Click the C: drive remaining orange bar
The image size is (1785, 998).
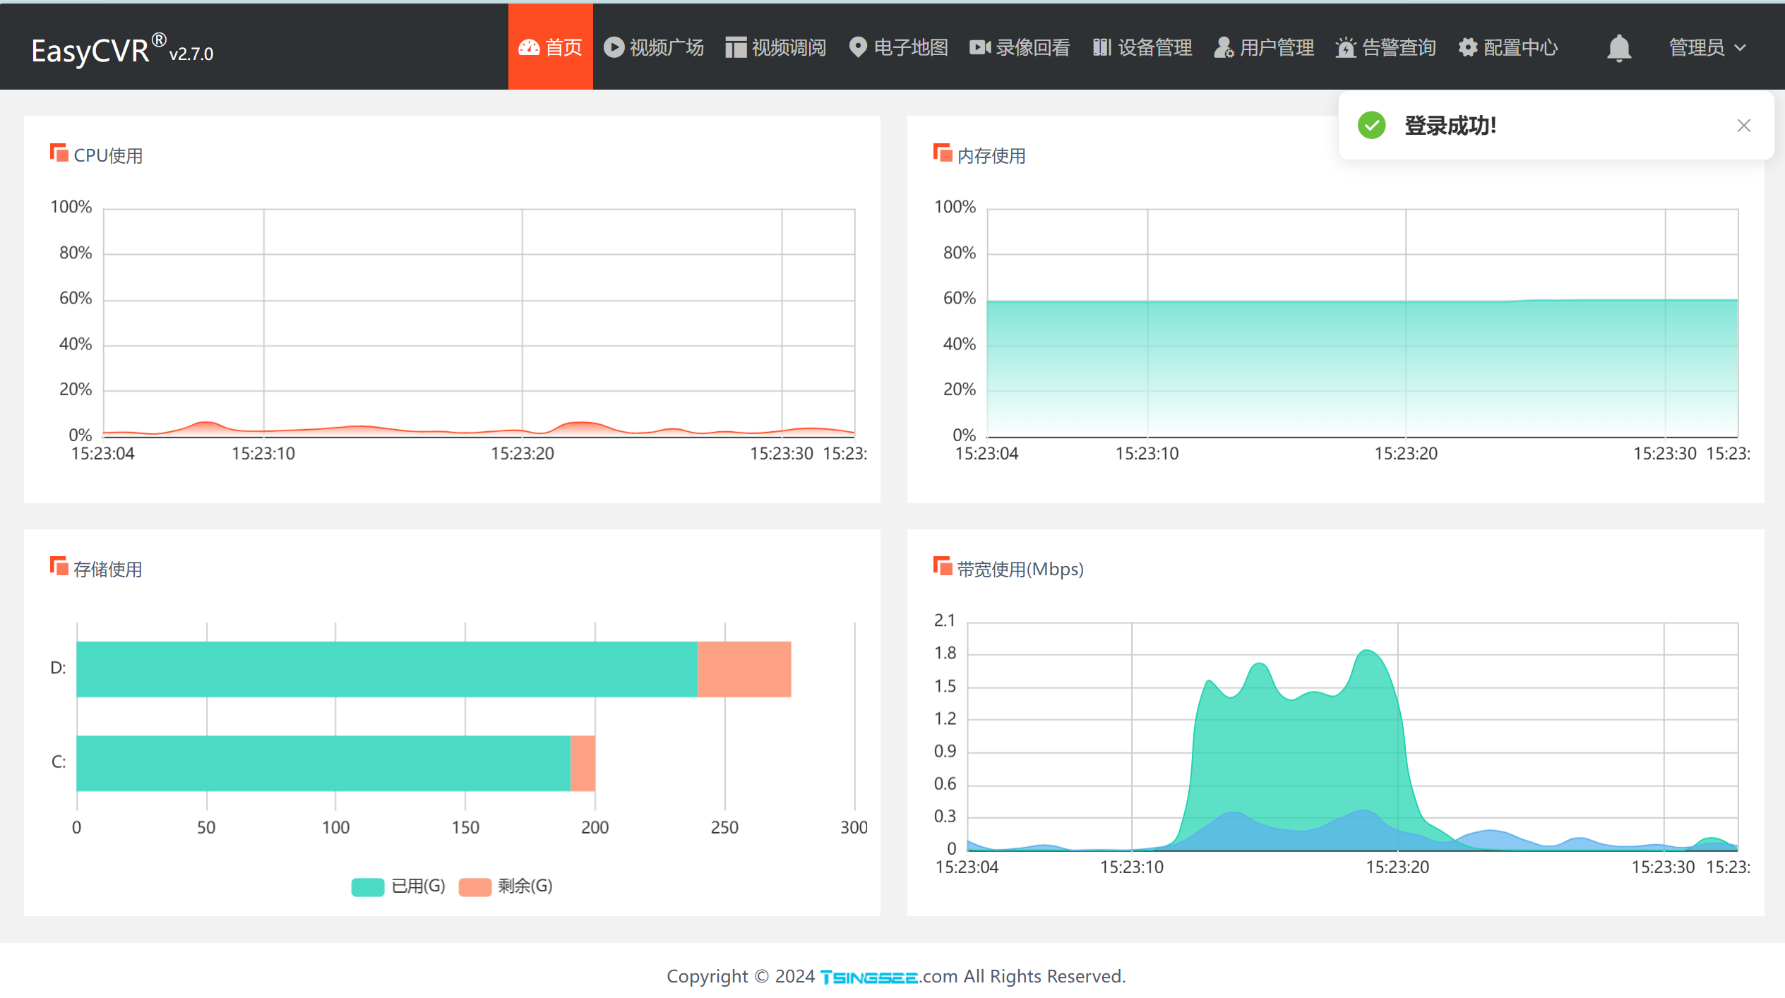[583, 763]
